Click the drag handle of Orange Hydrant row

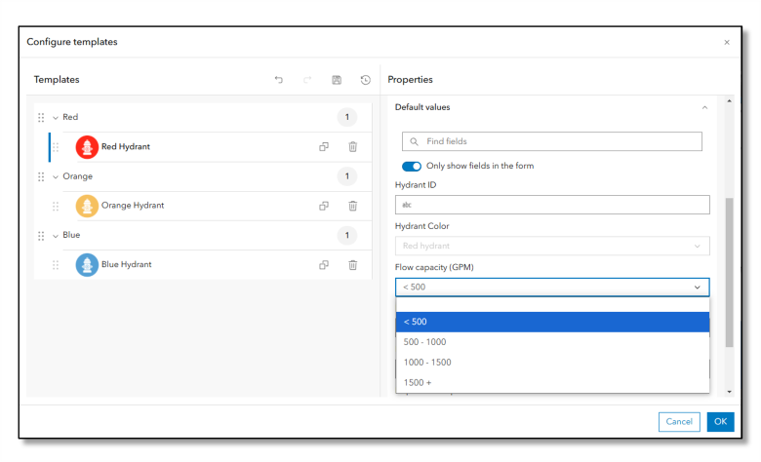coord(56,206)
